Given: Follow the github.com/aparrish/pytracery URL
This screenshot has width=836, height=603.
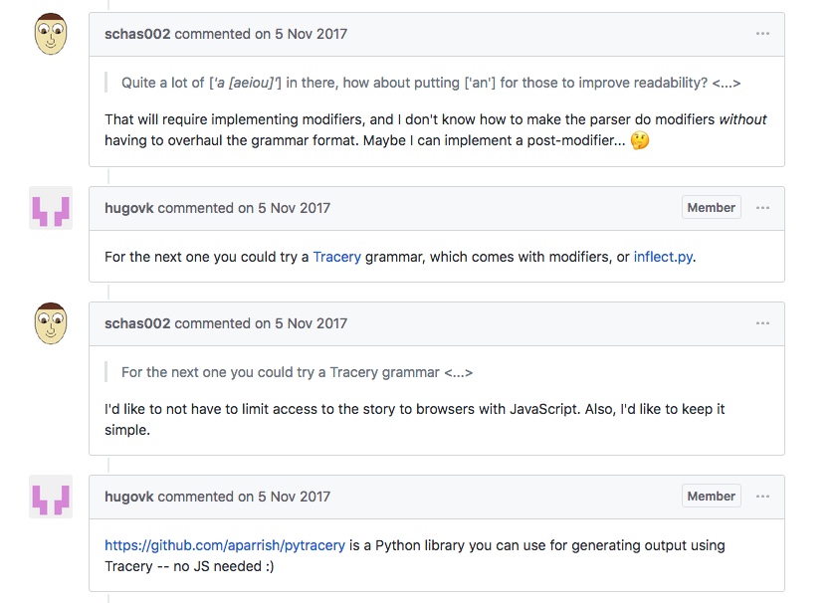Looking at the screenshot, I should 225,545.
